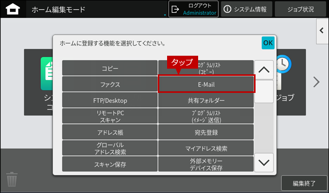Click the logout Administrator button
The height and width of the screenshot is (193, 329).
click(193, 9)
